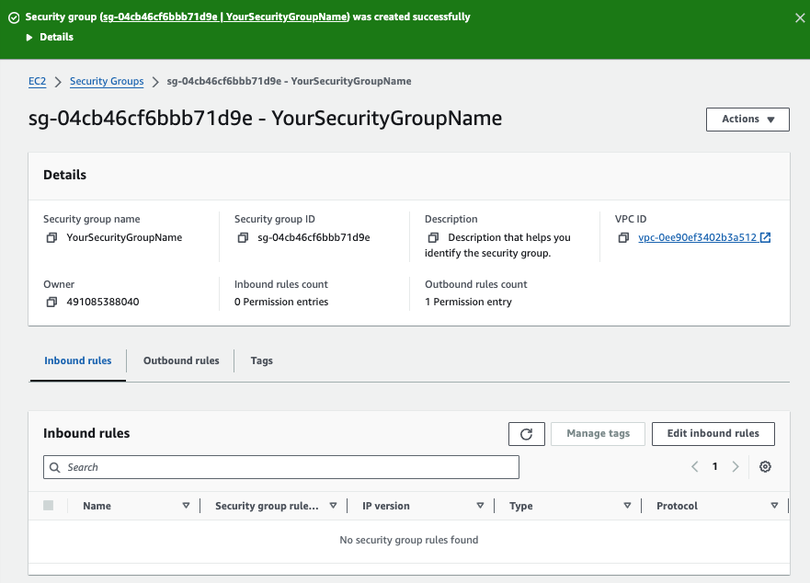Sort by the Protocol column arrow
This screenshot has height=583, width=810.
[x=774, y=506]
